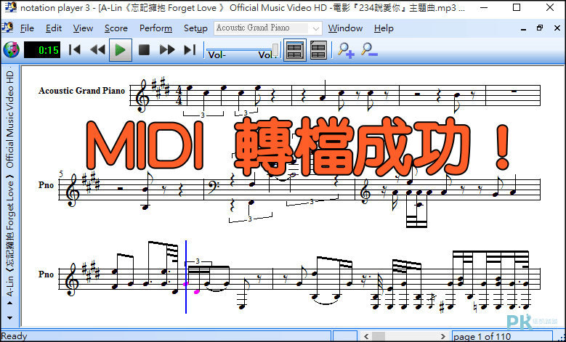Maximize the notation player window
The height and width of the screenshot is (342, 566).
pos(517,7)
